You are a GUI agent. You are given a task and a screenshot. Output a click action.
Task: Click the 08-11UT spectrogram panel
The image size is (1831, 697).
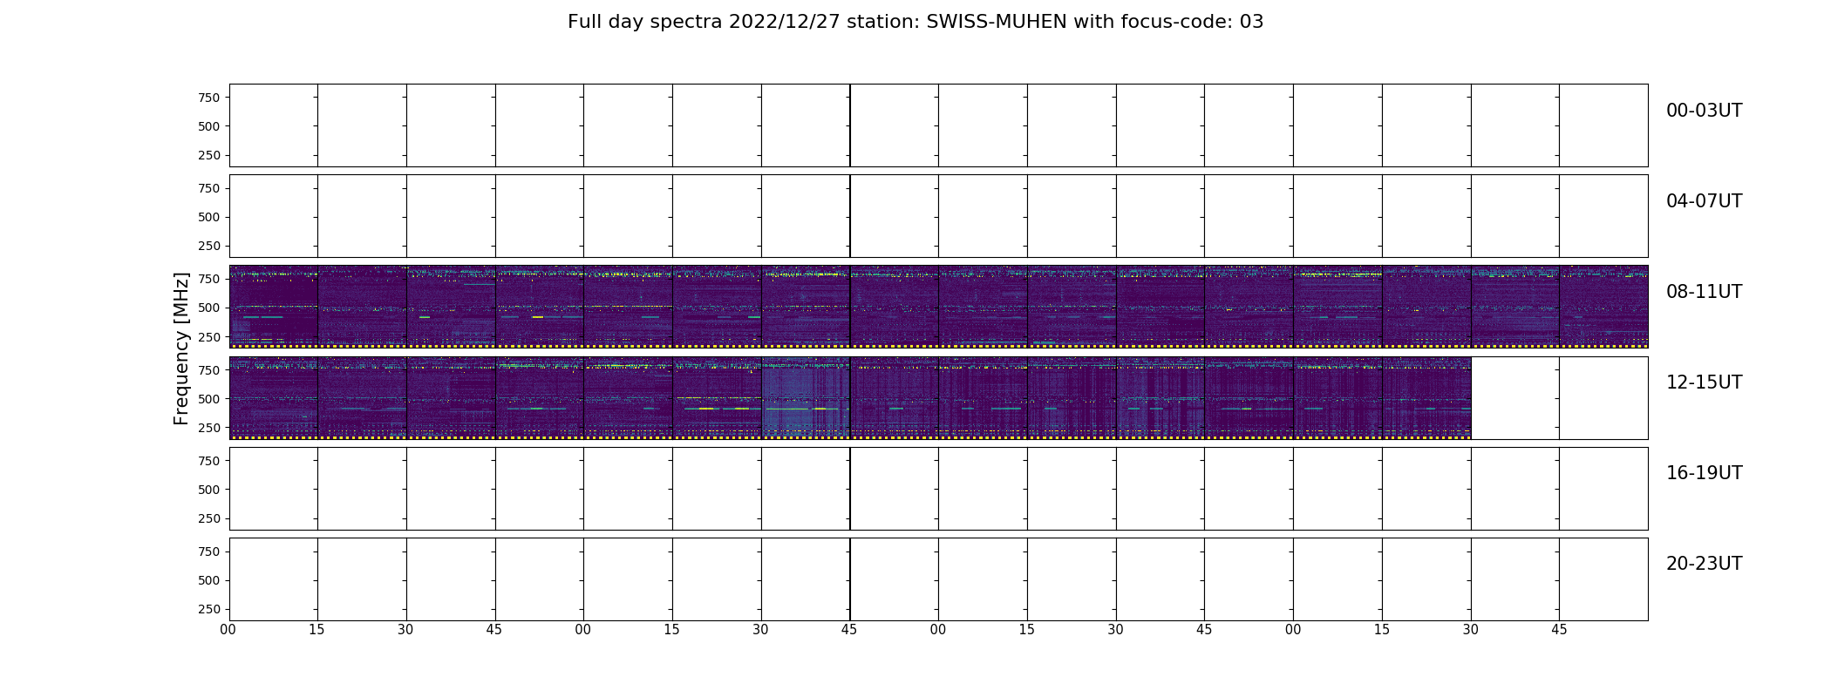(938, 307)
